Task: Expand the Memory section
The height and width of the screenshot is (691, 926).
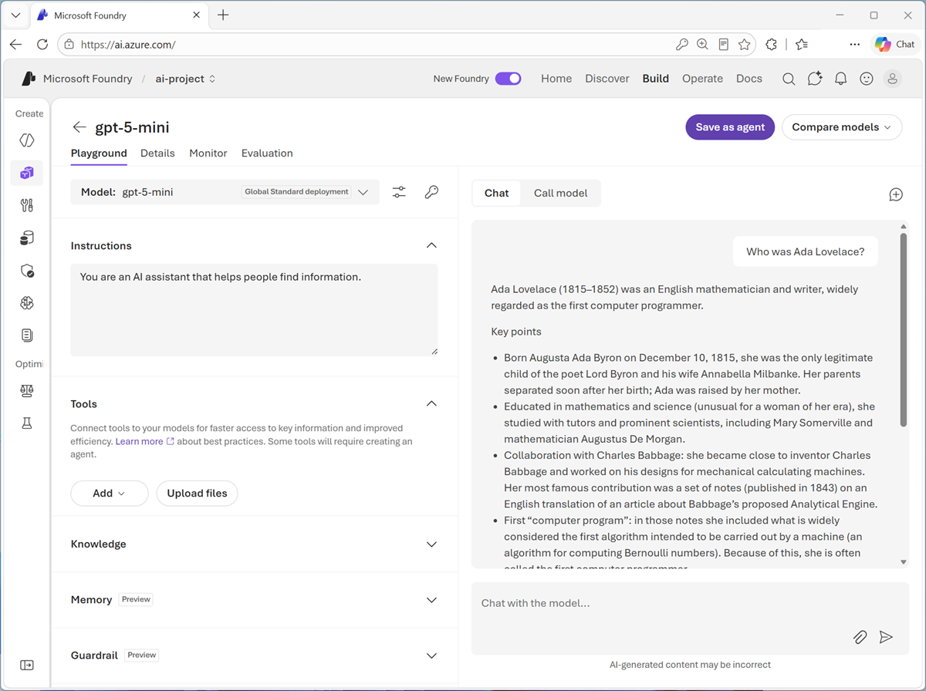Action: (x=431, y=600)
